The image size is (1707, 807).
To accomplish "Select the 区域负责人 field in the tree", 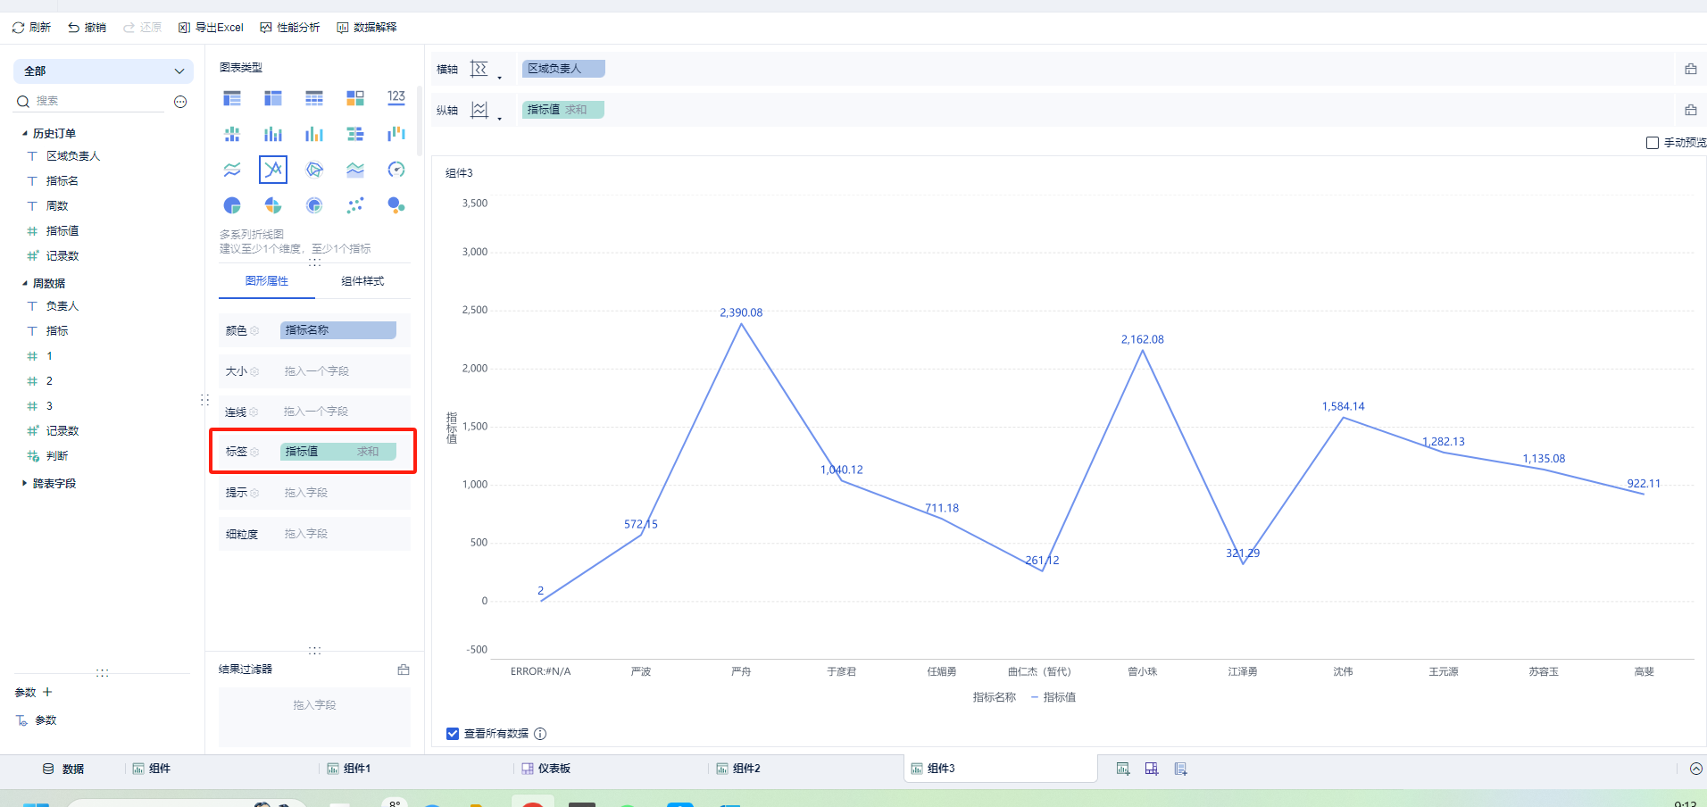I will 73,156.
